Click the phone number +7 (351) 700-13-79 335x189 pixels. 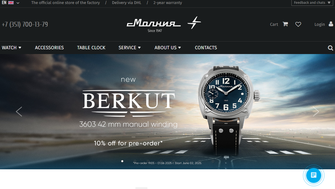(25, 24)
